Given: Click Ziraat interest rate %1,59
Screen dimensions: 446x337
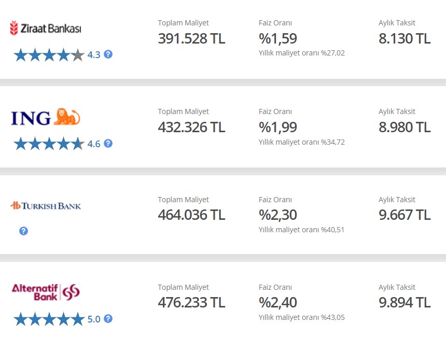Looking at the screenshot, I should coord(278,39).
